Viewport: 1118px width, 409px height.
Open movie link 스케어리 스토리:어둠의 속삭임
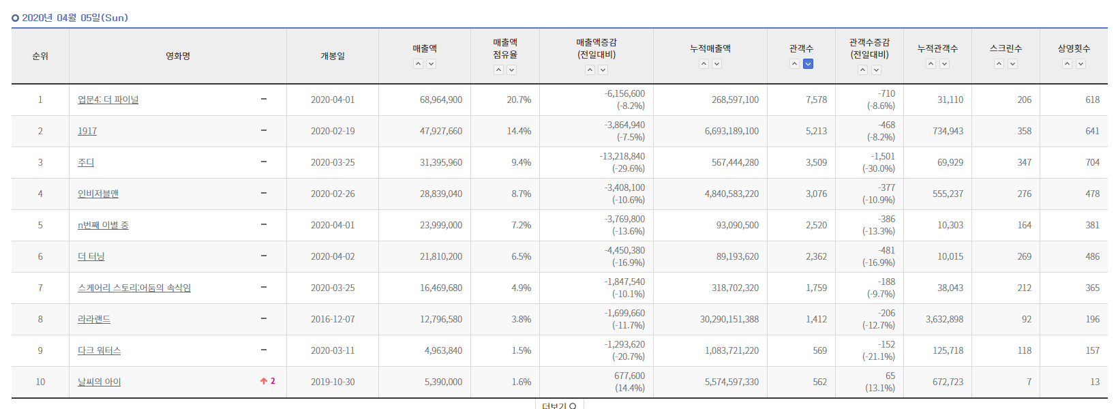pyautogui.click(x=134, y=288)
